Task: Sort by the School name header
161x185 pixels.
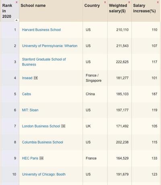Action: 33,6
